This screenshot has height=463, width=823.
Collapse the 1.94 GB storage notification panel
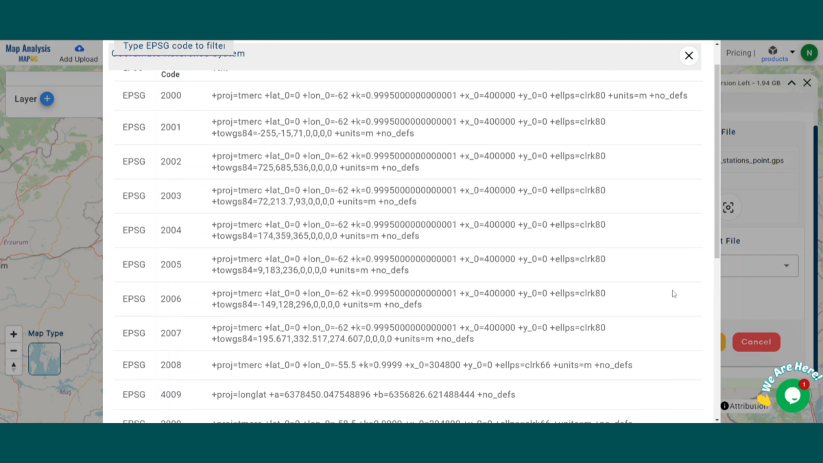click(791, 82)
